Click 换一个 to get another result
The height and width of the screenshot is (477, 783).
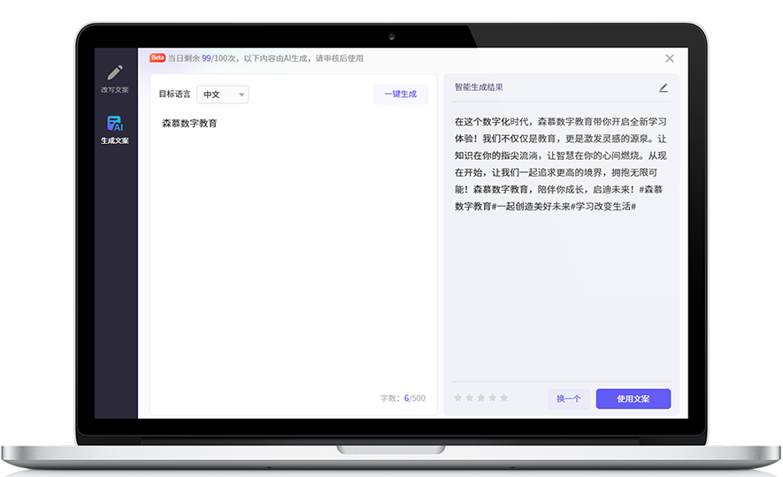[x=568, y=398]
